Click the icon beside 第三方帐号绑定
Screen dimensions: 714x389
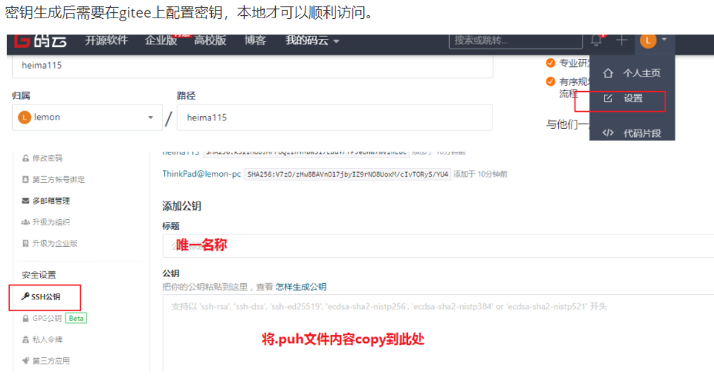coord(26,179)
